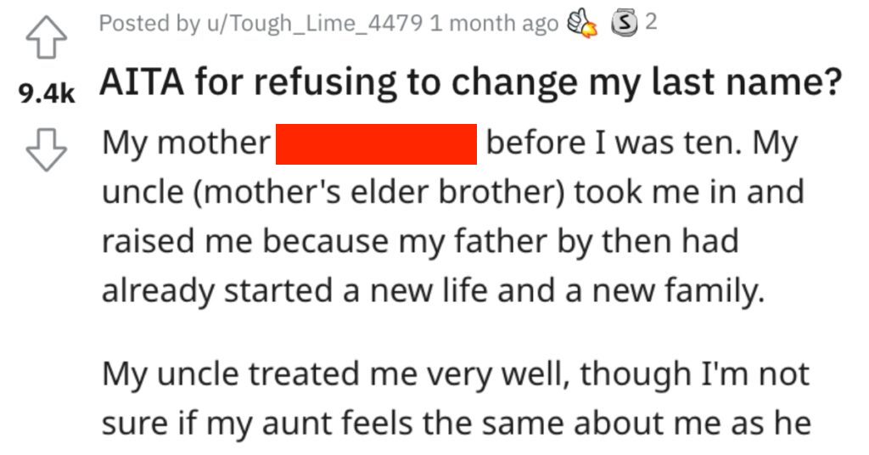The width and height of the screenshot is (869, 455).
Task: Click the silver award badge icon
Action: (625, 24)
